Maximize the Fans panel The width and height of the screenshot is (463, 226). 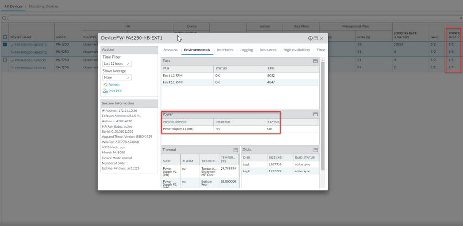tap(315, 61)
